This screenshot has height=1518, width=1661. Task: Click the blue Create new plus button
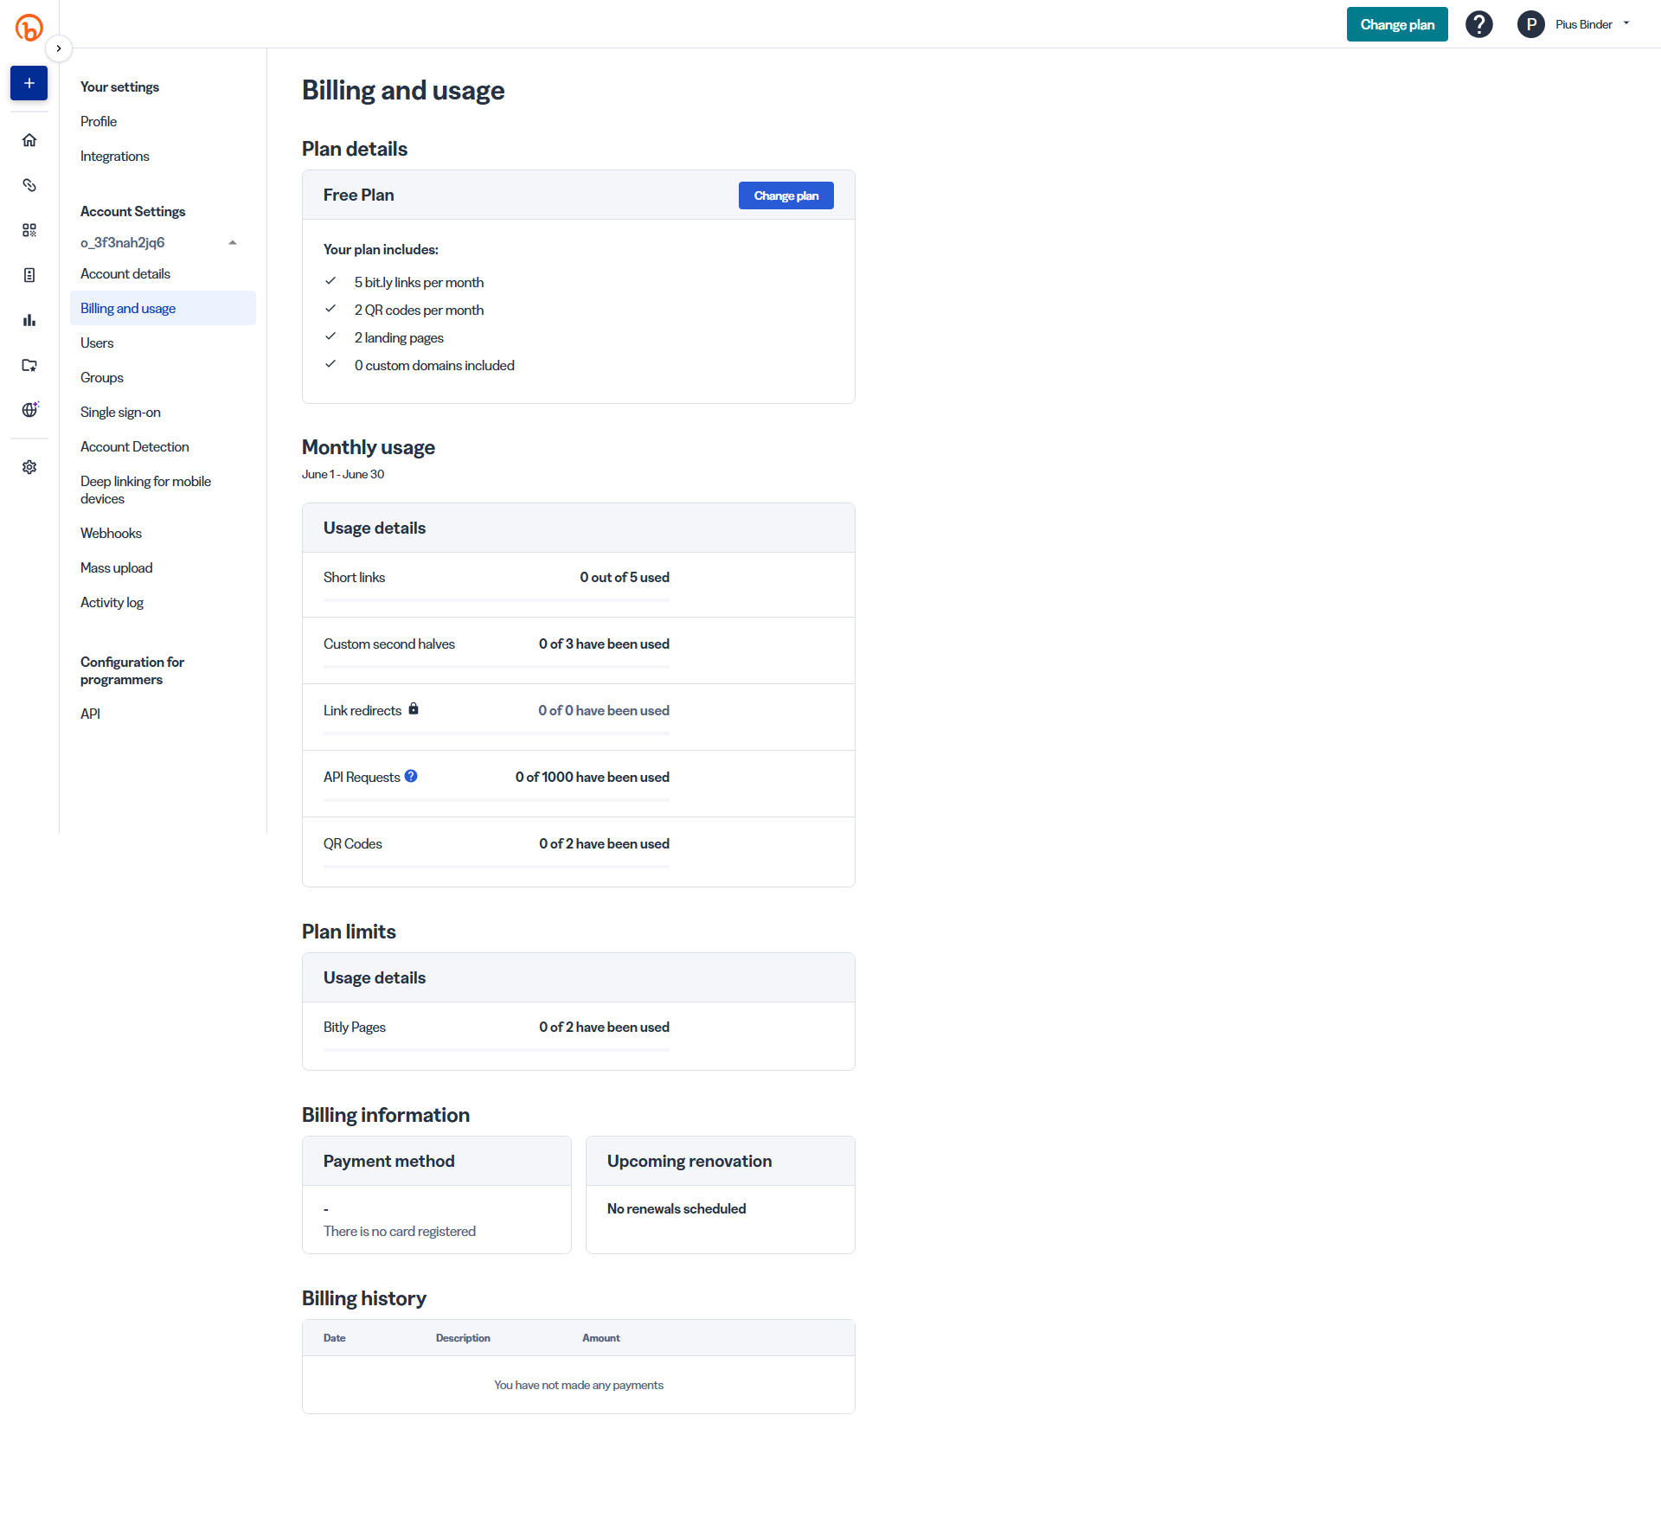[29, 83]
